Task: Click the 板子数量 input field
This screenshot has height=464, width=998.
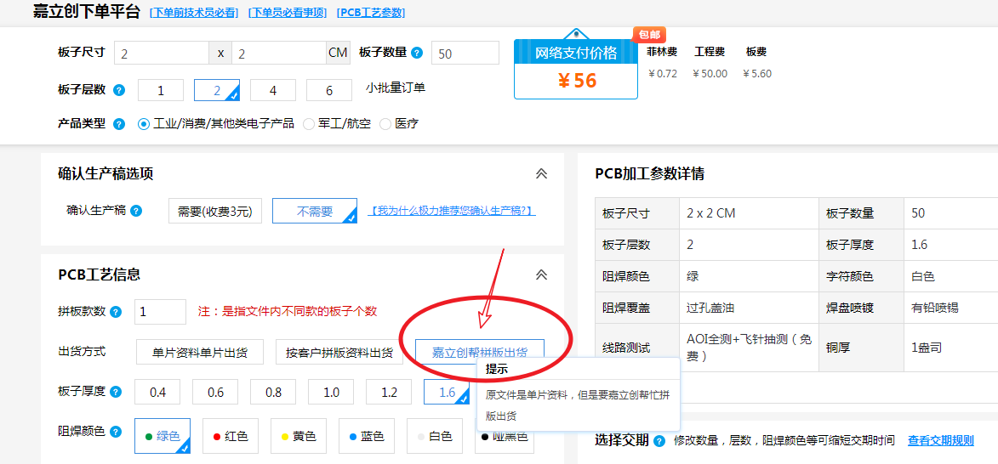Action: pos(465,53)
